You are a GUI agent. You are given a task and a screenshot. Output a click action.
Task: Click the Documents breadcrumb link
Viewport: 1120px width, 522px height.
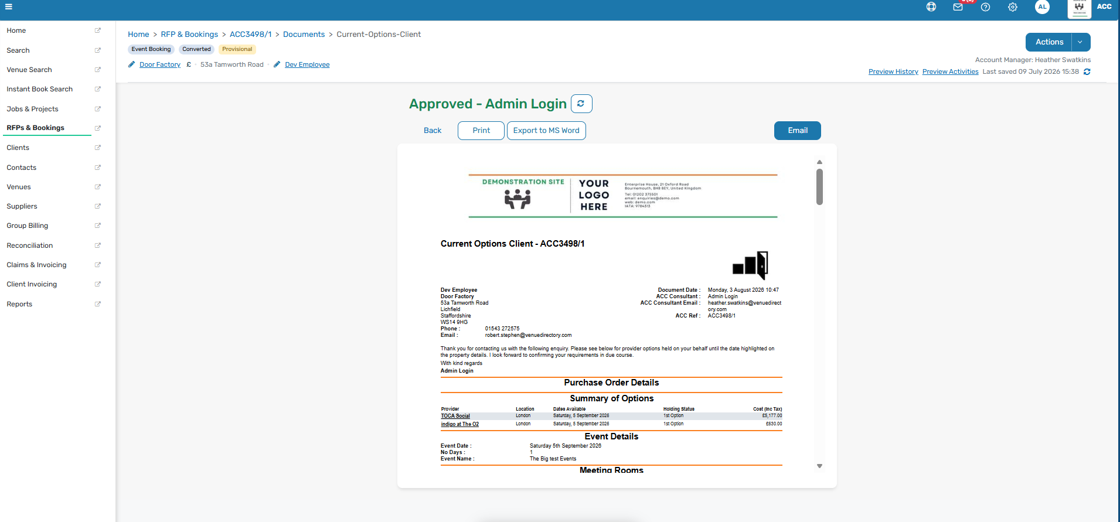(304, 35)
